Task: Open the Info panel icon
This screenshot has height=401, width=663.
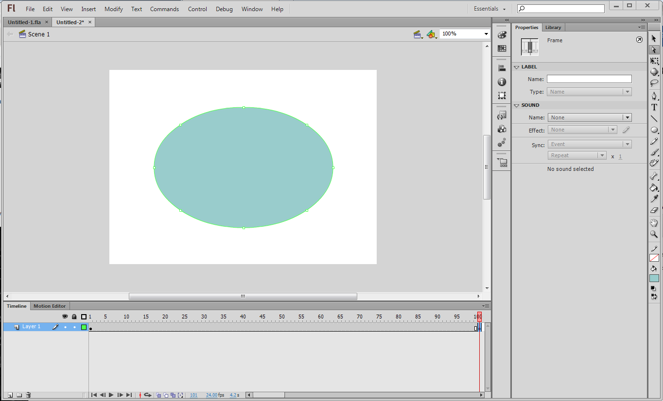Action: 502,82
